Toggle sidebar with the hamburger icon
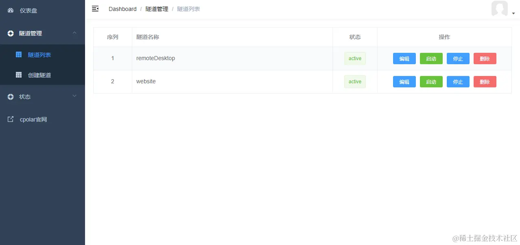The height and width of the screenshot is (245, 520). (95, 9)
